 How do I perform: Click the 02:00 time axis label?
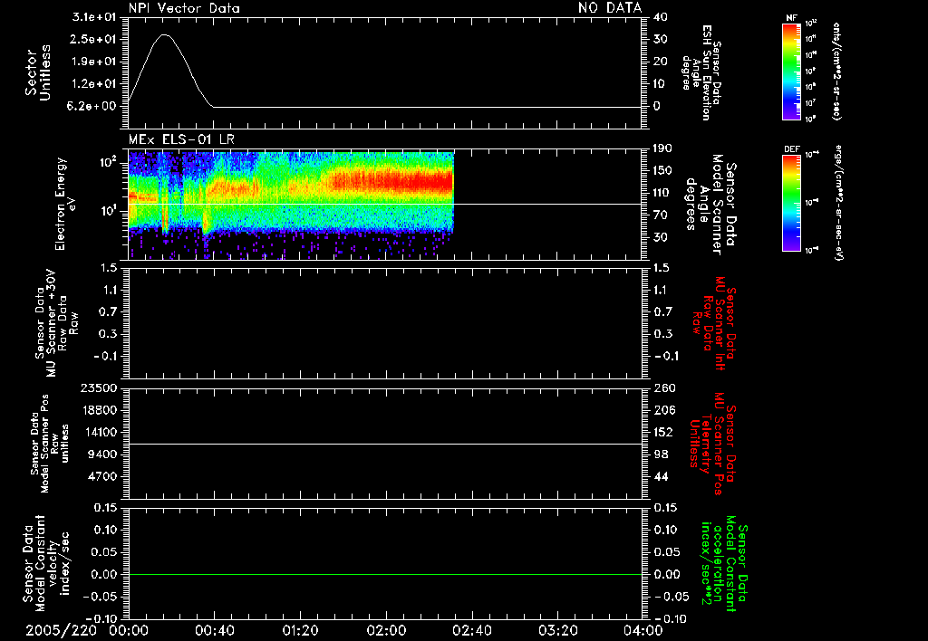[x=386, y=630]
